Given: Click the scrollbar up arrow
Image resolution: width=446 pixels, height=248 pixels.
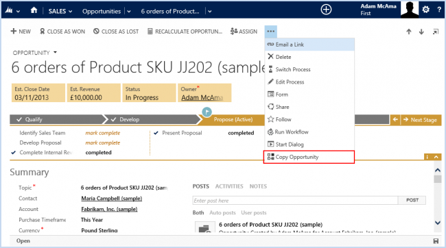Looking at the screenshot, I should tap(438, 171).
